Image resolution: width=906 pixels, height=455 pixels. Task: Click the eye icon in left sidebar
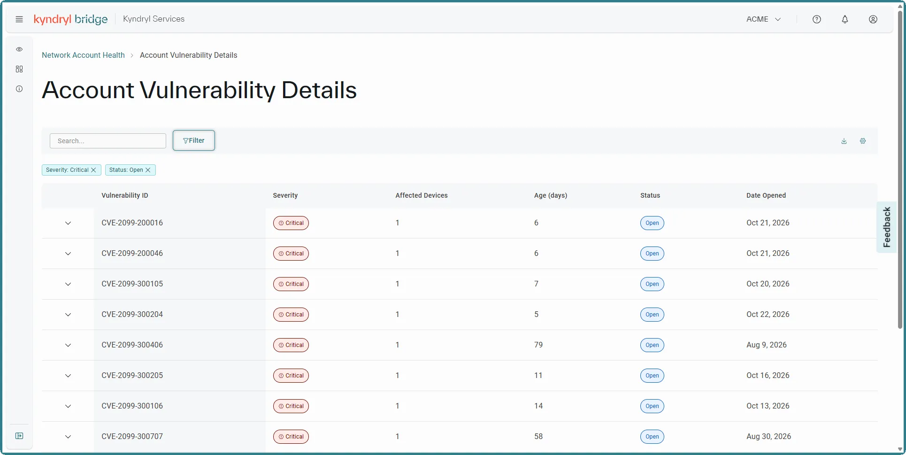coord(19,49)
